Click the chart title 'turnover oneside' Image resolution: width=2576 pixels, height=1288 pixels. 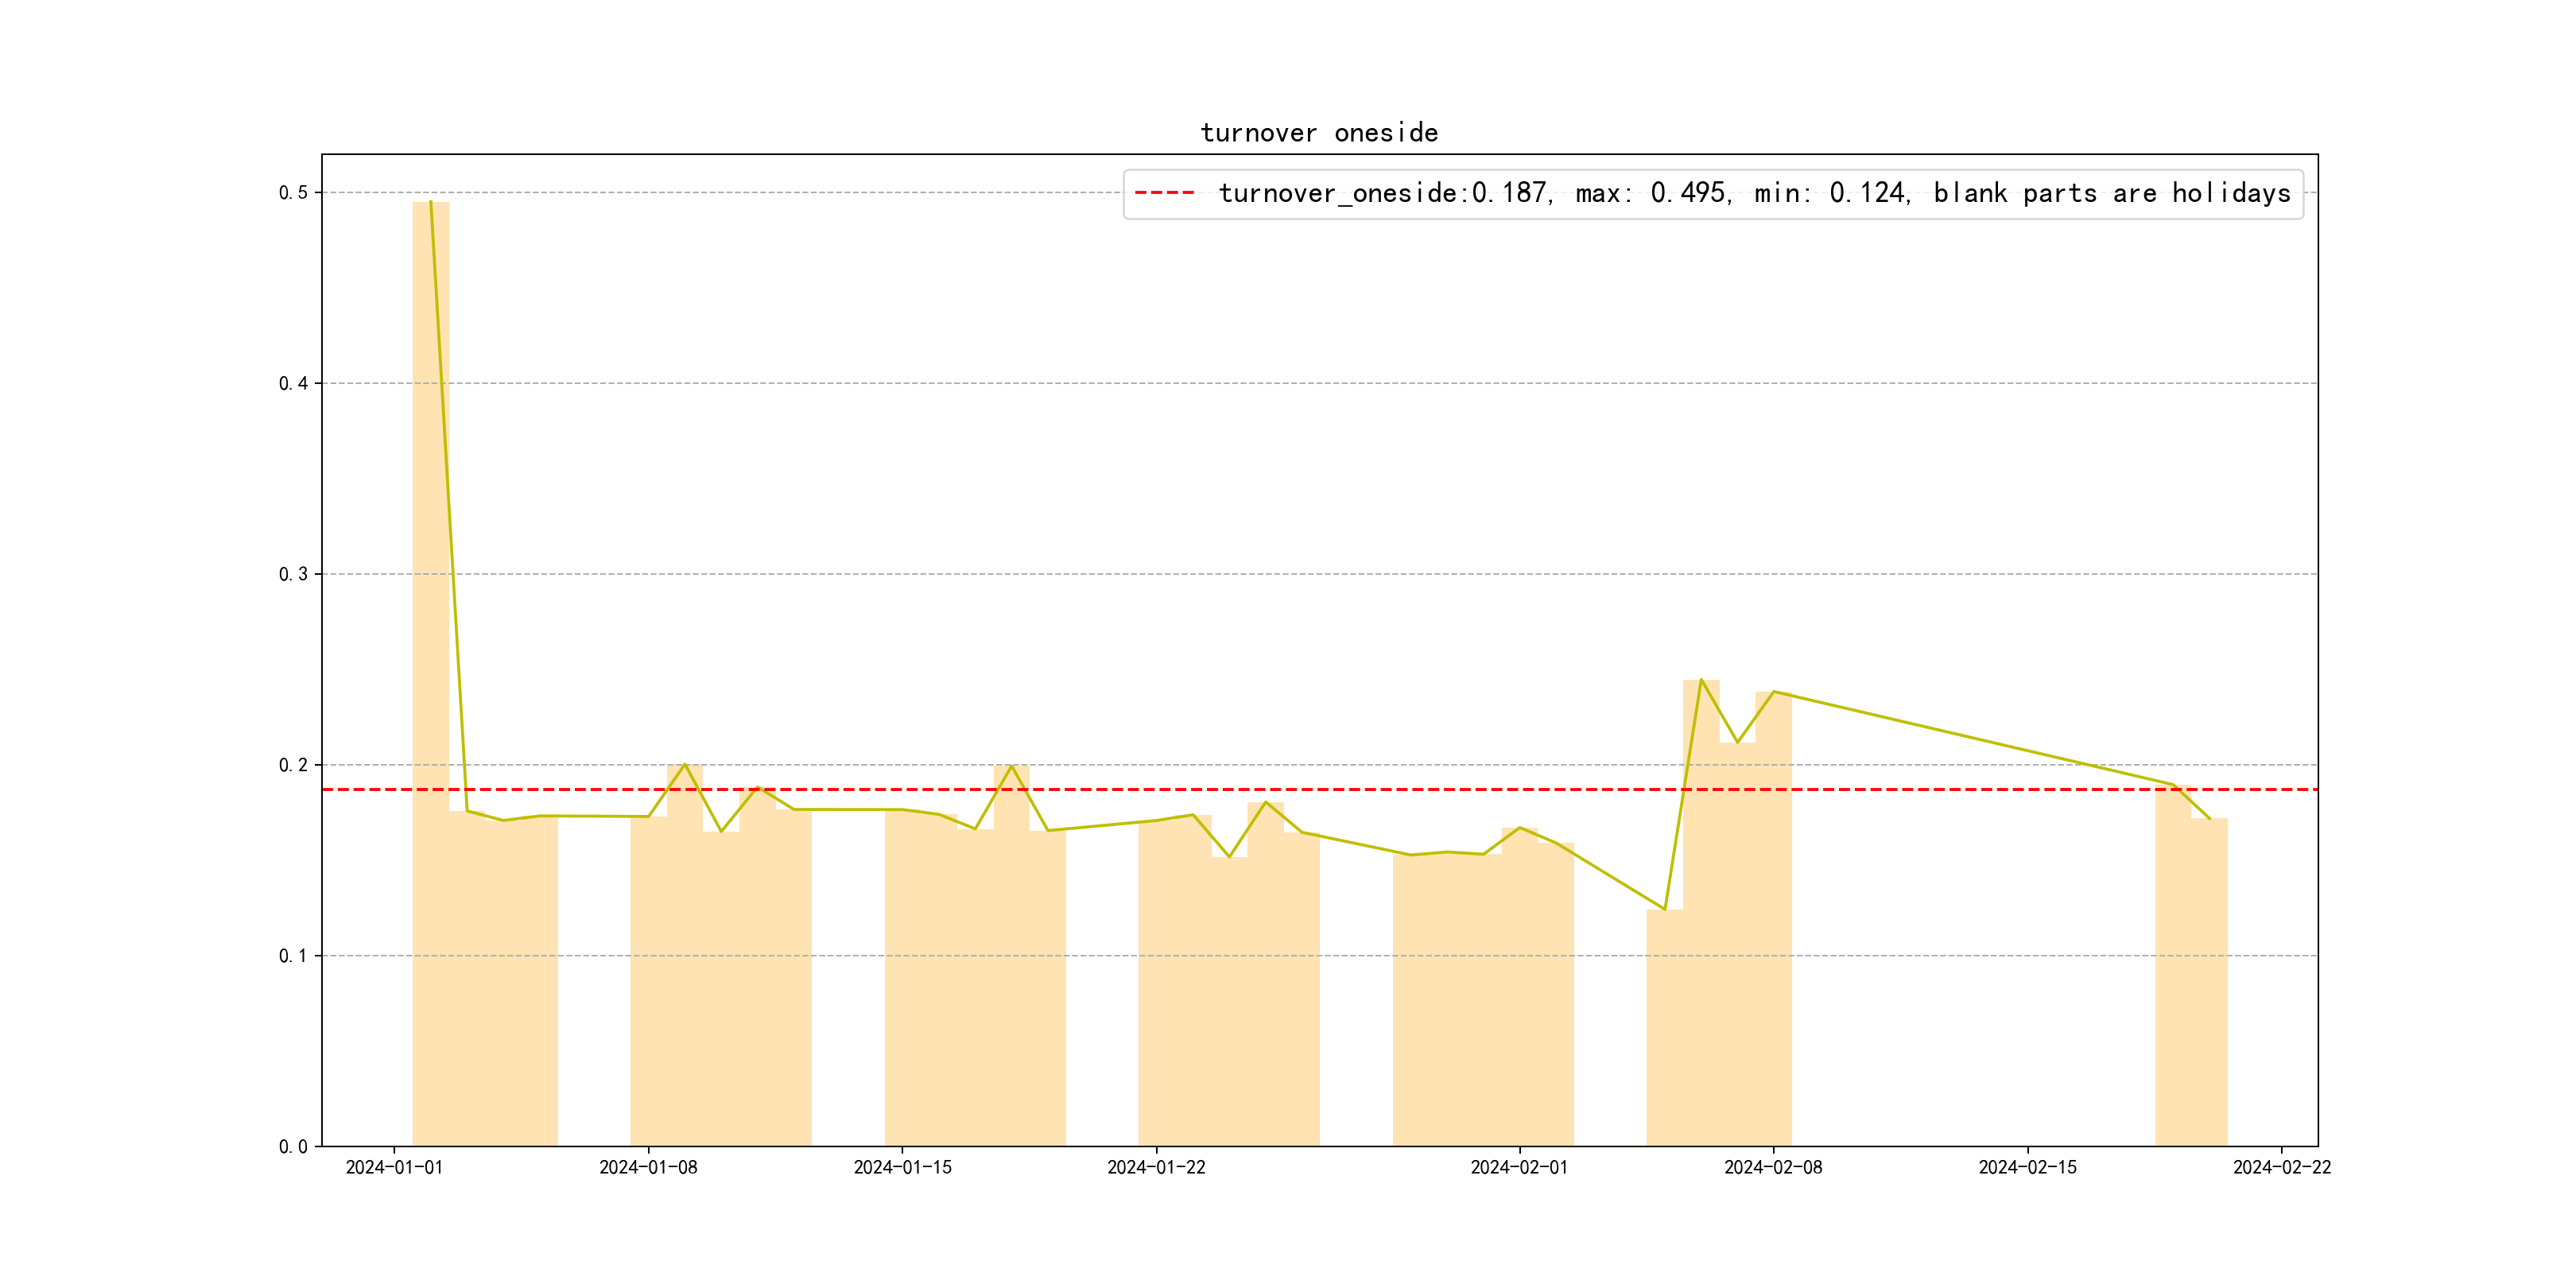(x=1318, y=133)
